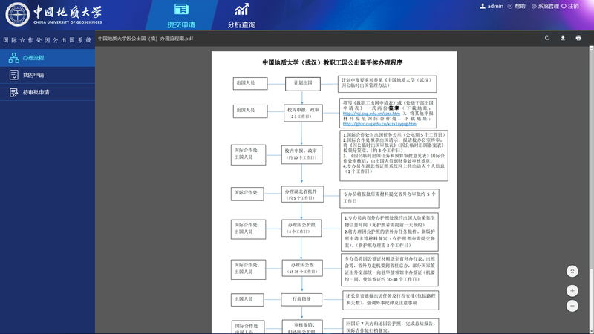Screen dimensions: 594x334
Task: Switch to 分析查询 tab
Action: [x=241, y=16]
